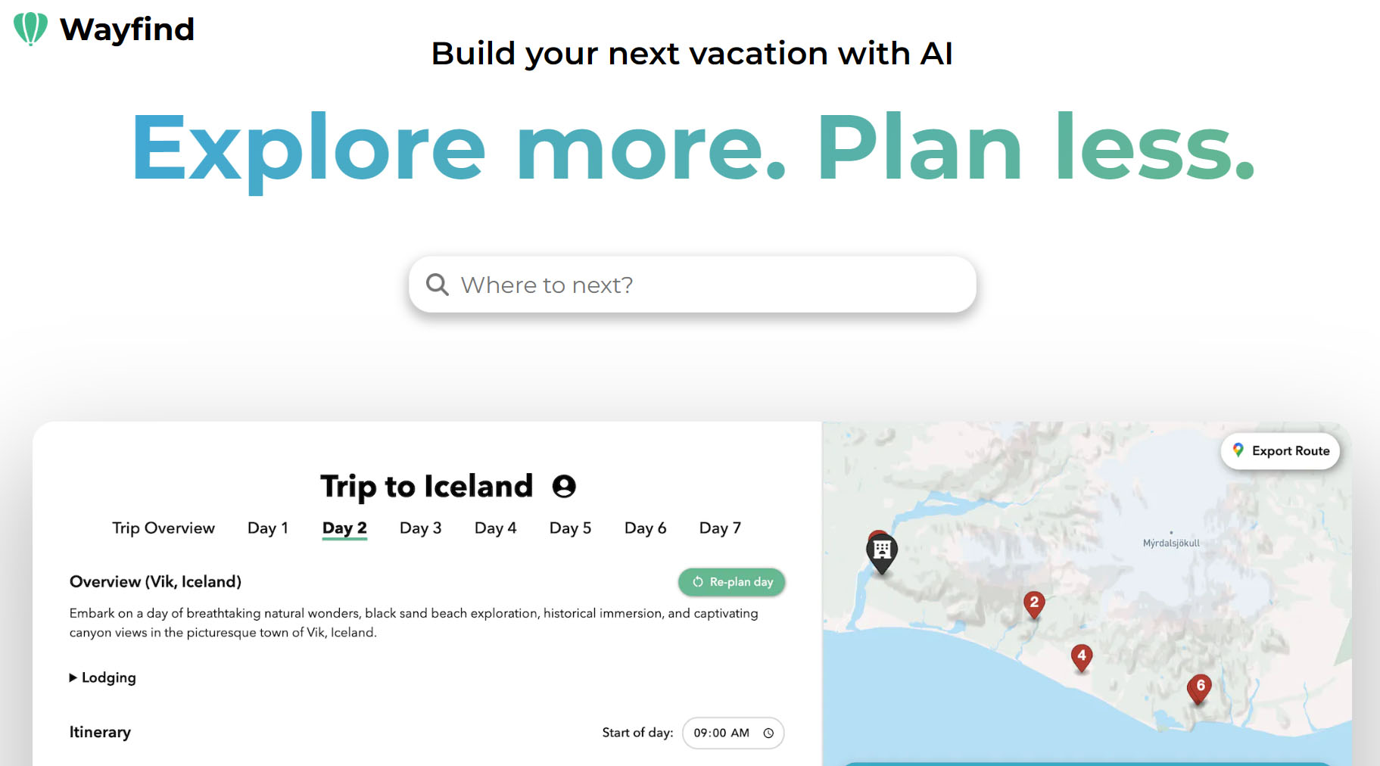The height and width of the screenshot is (766, 1380).
Task: Open the Trip Overview tab
Action: [x=164, y=528]
